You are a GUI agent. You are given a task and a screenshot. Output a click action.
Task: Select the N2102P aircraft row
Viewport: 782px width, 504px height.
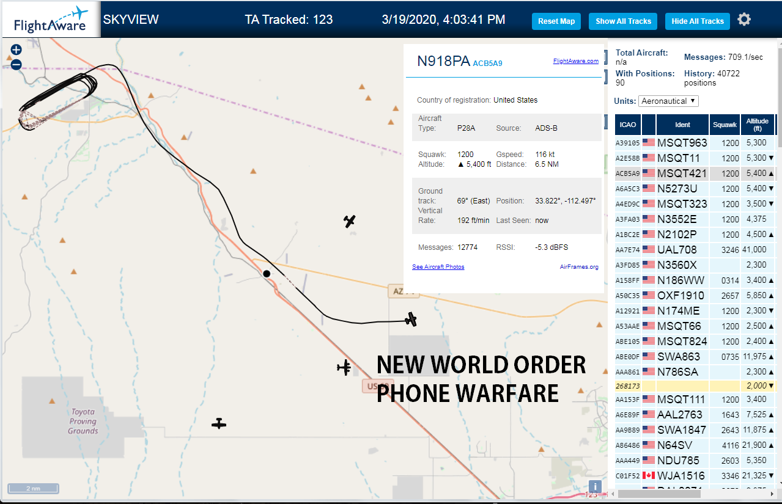(695, 235)
